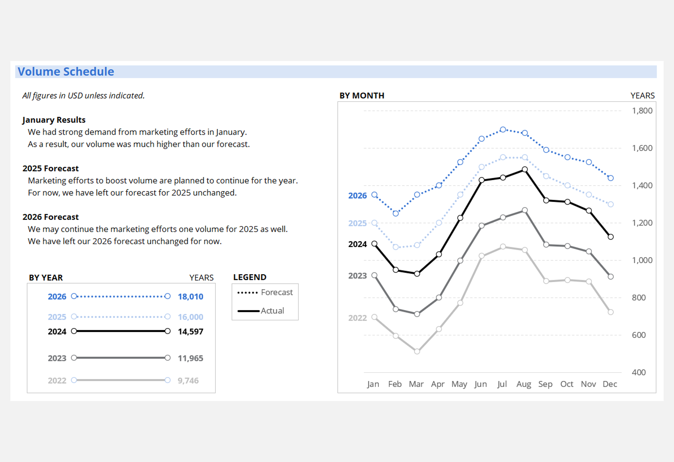Click the Dec label on month axis
The height and width of the screenshot is (462, 674).
click(610, 384)
